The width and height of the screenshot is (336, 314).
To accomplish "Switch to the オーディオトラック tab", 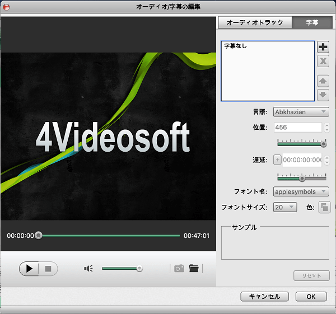I will (255, 23).
